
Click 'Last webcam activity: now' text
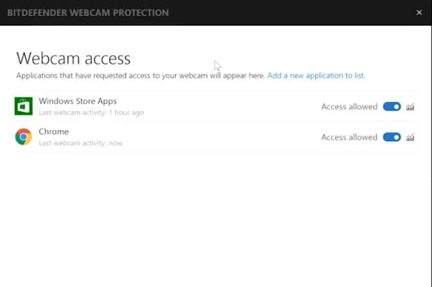pyautogui.click(x=80, y=143)
